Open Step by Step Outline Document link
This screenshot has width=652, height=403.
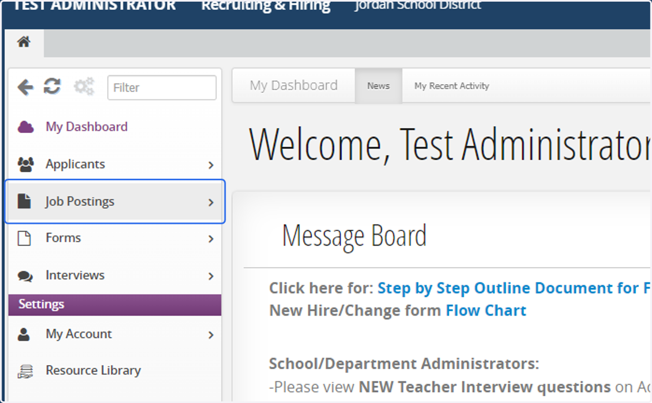[514, 288]
